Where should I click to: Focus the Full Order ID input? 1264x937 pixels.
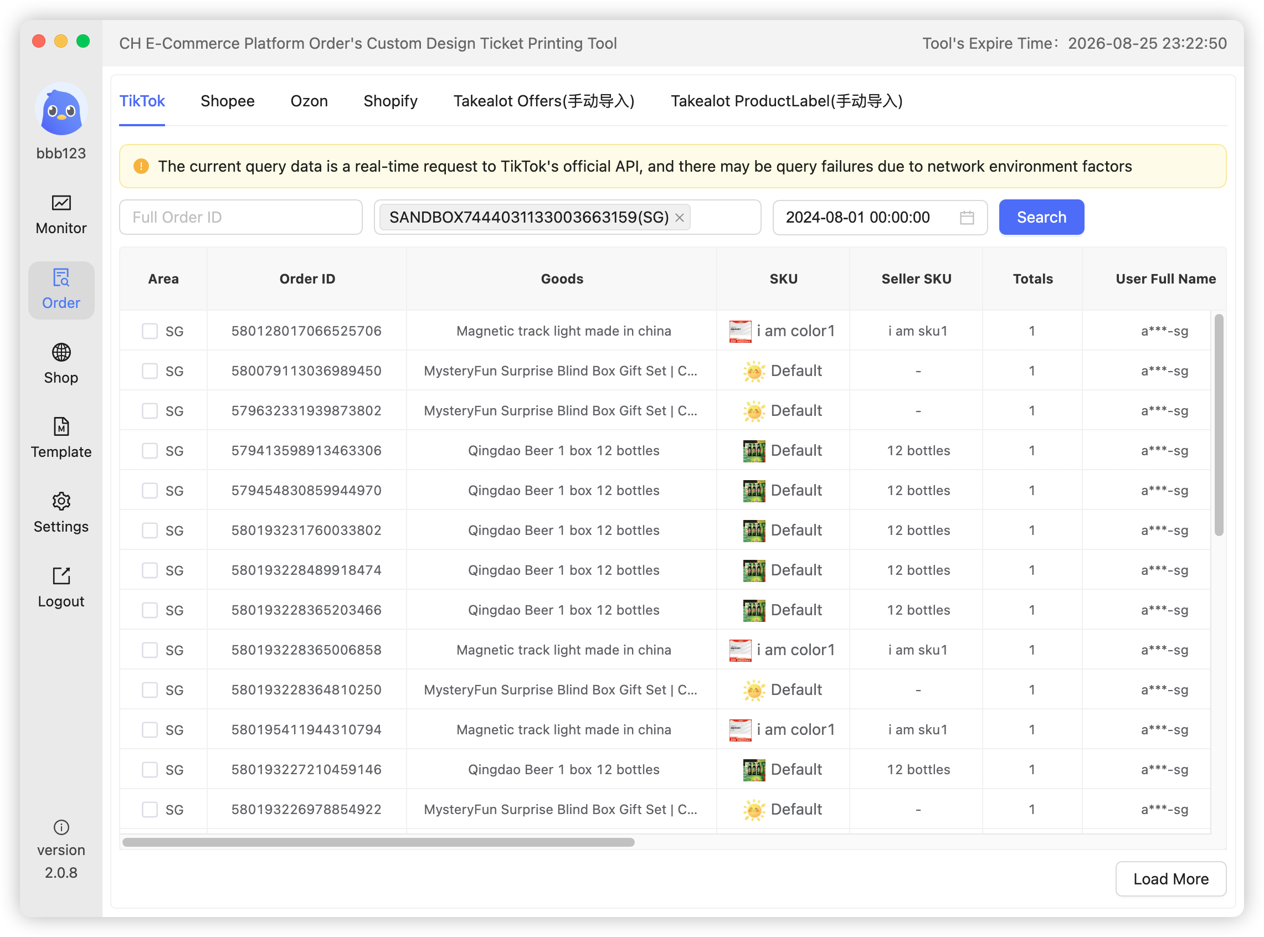241,218
